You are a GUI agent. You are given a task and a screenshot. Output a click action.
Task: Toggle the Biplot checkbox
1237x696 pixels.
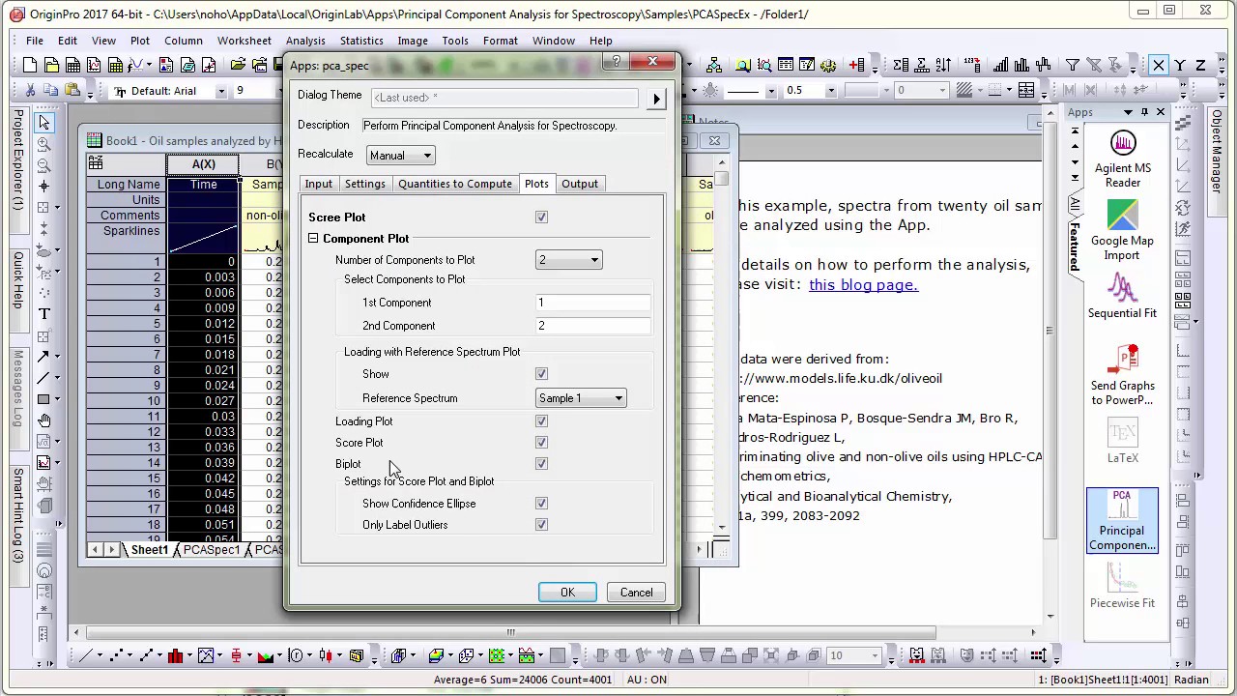(541, 464)
